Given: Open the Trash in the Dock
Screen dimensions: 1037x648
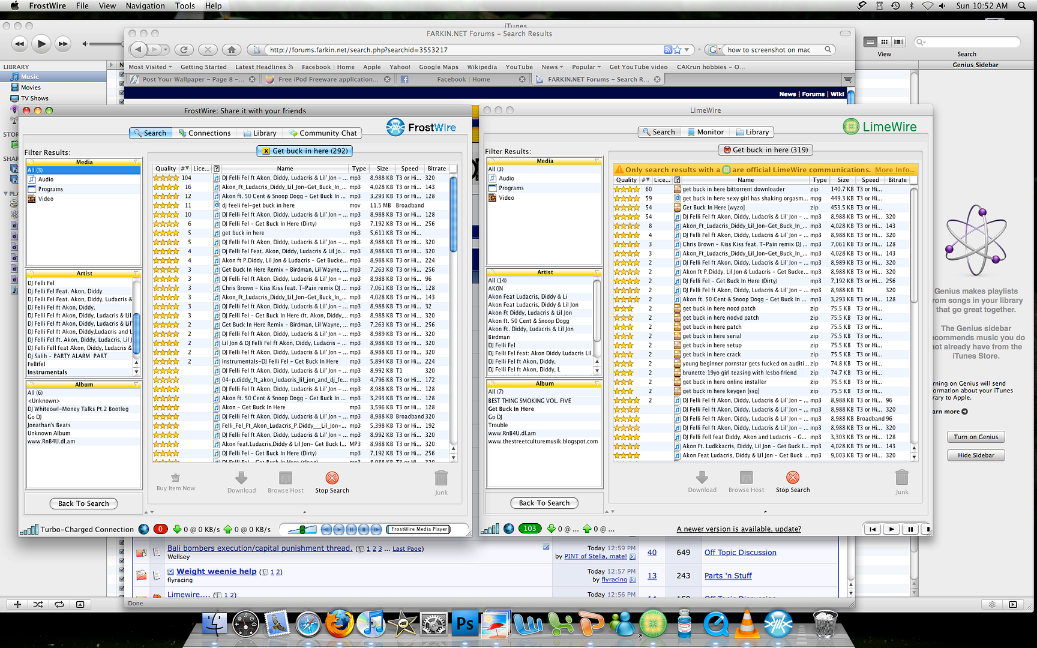Looking at the screenshot, I should point(825,624).
